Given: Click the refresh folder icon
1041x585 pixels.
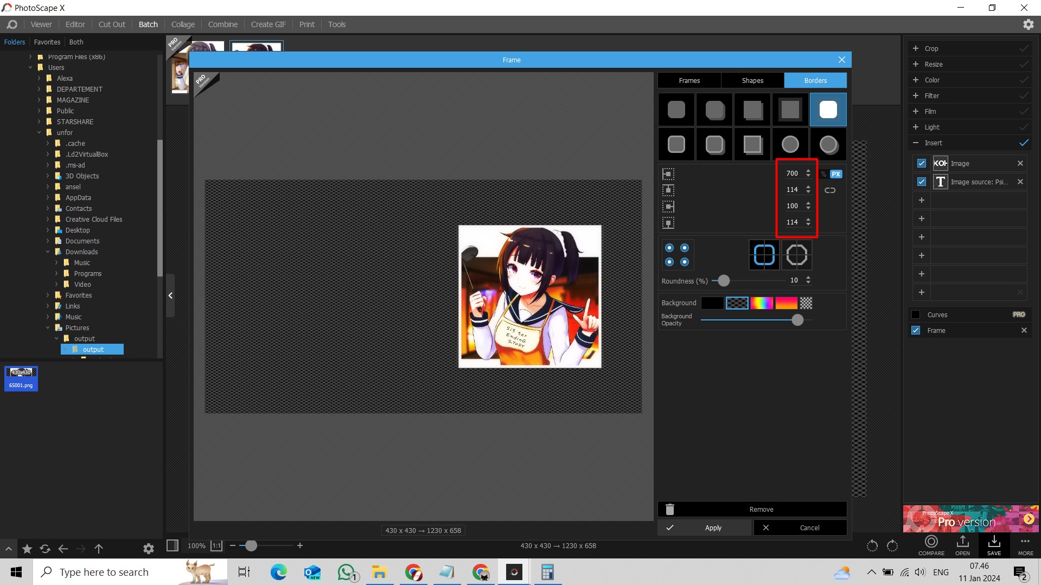Looking at the screenshot, I should (45, 549).
